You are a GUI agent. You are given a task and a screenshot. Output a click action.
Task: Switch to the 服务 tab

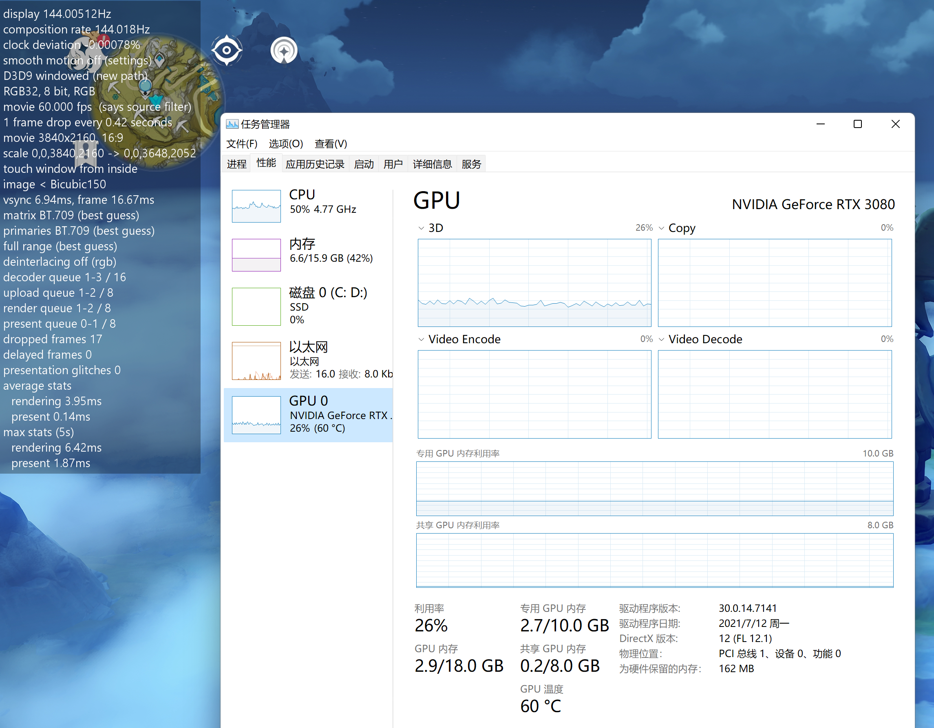tap(471, 164)
